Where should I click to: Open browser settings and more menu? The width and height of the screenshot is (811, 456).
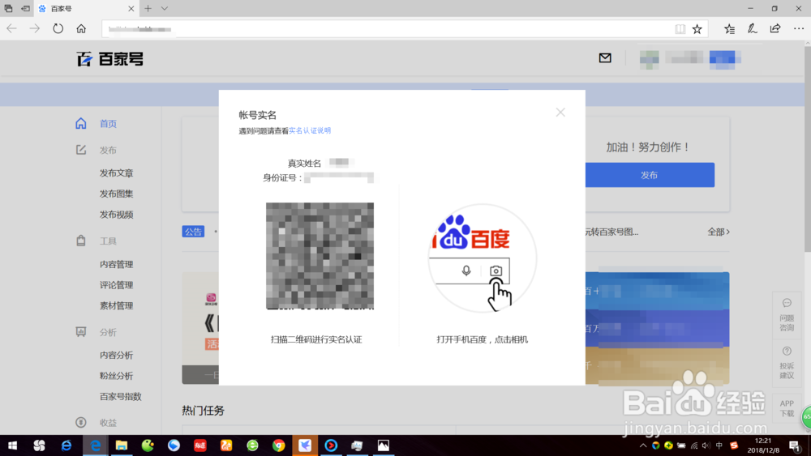799,29
